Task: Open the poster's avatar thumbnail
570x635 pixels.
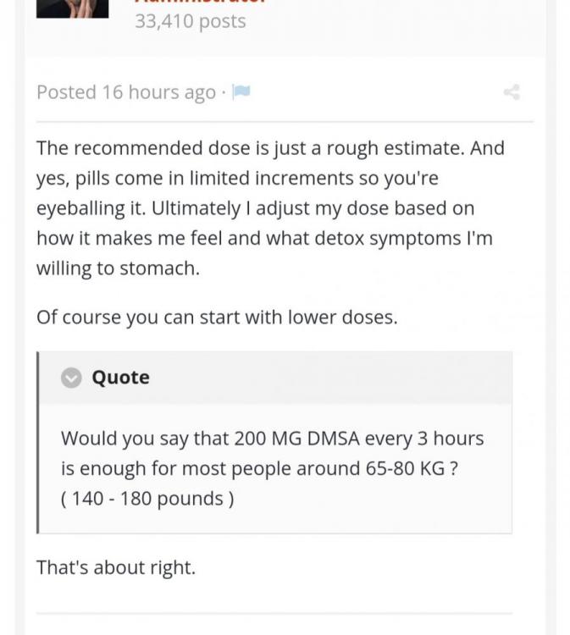Action: tap(73, 8)
